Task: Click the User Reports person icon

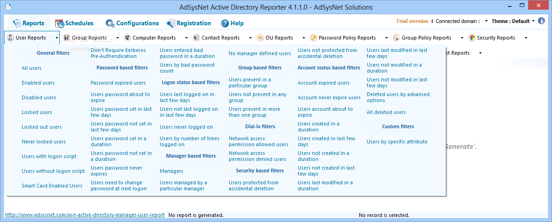Action: pos(11,38)
